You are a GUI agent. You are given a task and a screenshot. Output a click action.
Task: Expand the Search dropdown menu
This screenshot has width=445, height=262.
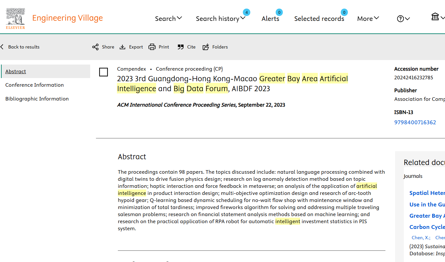coord(168,19)
